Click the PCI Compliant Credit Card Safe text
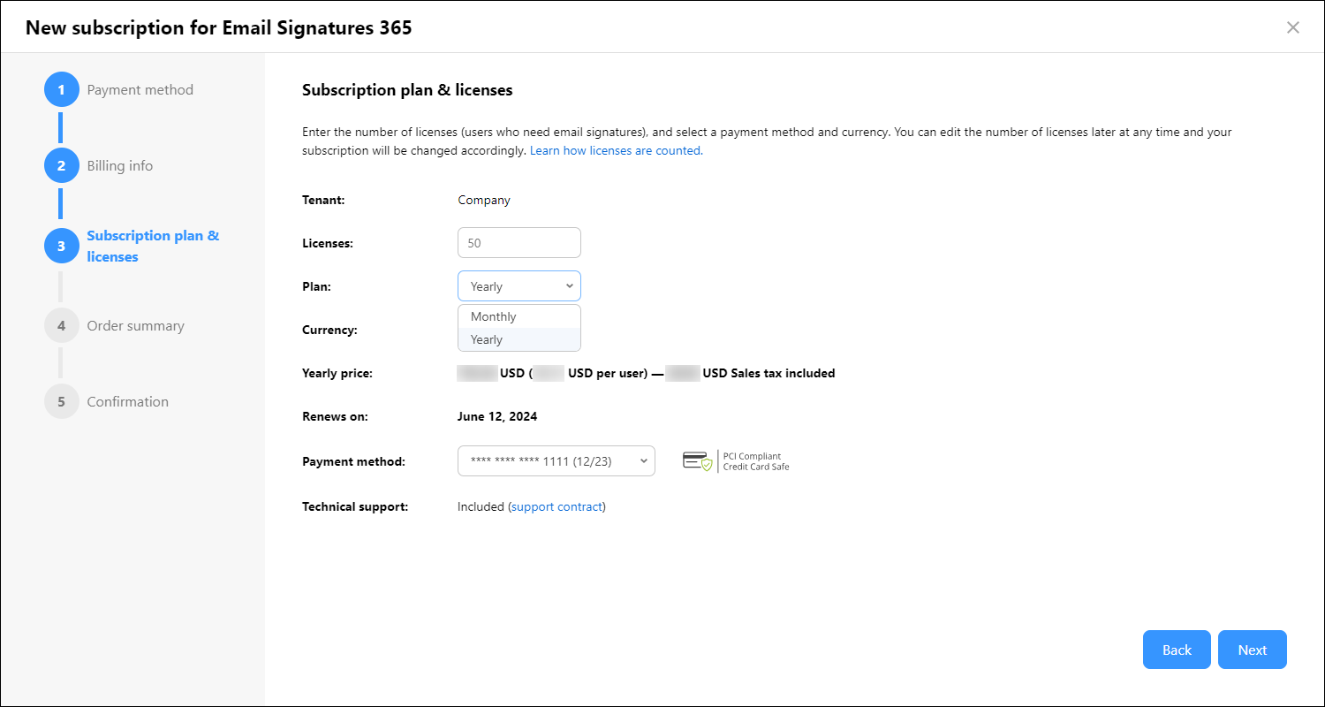The width and height of the screenshot is (1325, 707). (x=756, y=461)
